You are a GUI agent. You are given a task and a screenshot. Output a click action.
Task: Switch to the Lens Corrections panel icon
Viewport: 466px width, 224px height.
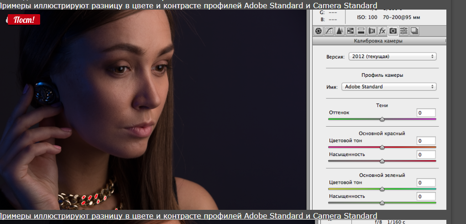point(372,31)
